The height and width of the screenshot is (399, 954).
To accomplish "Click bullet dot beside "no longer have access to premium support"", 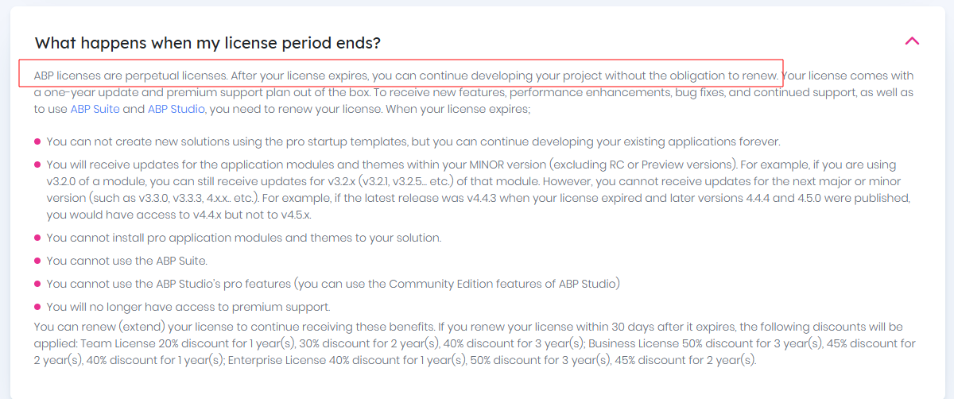I will tap(37, 307).
